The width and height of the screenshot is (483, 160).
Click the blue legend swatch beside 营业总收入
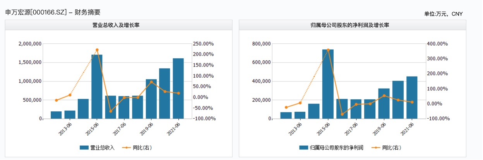tap(84, 147)
